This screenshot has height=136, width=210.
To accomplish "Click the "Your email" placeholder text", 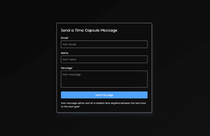I will (69, 44).
